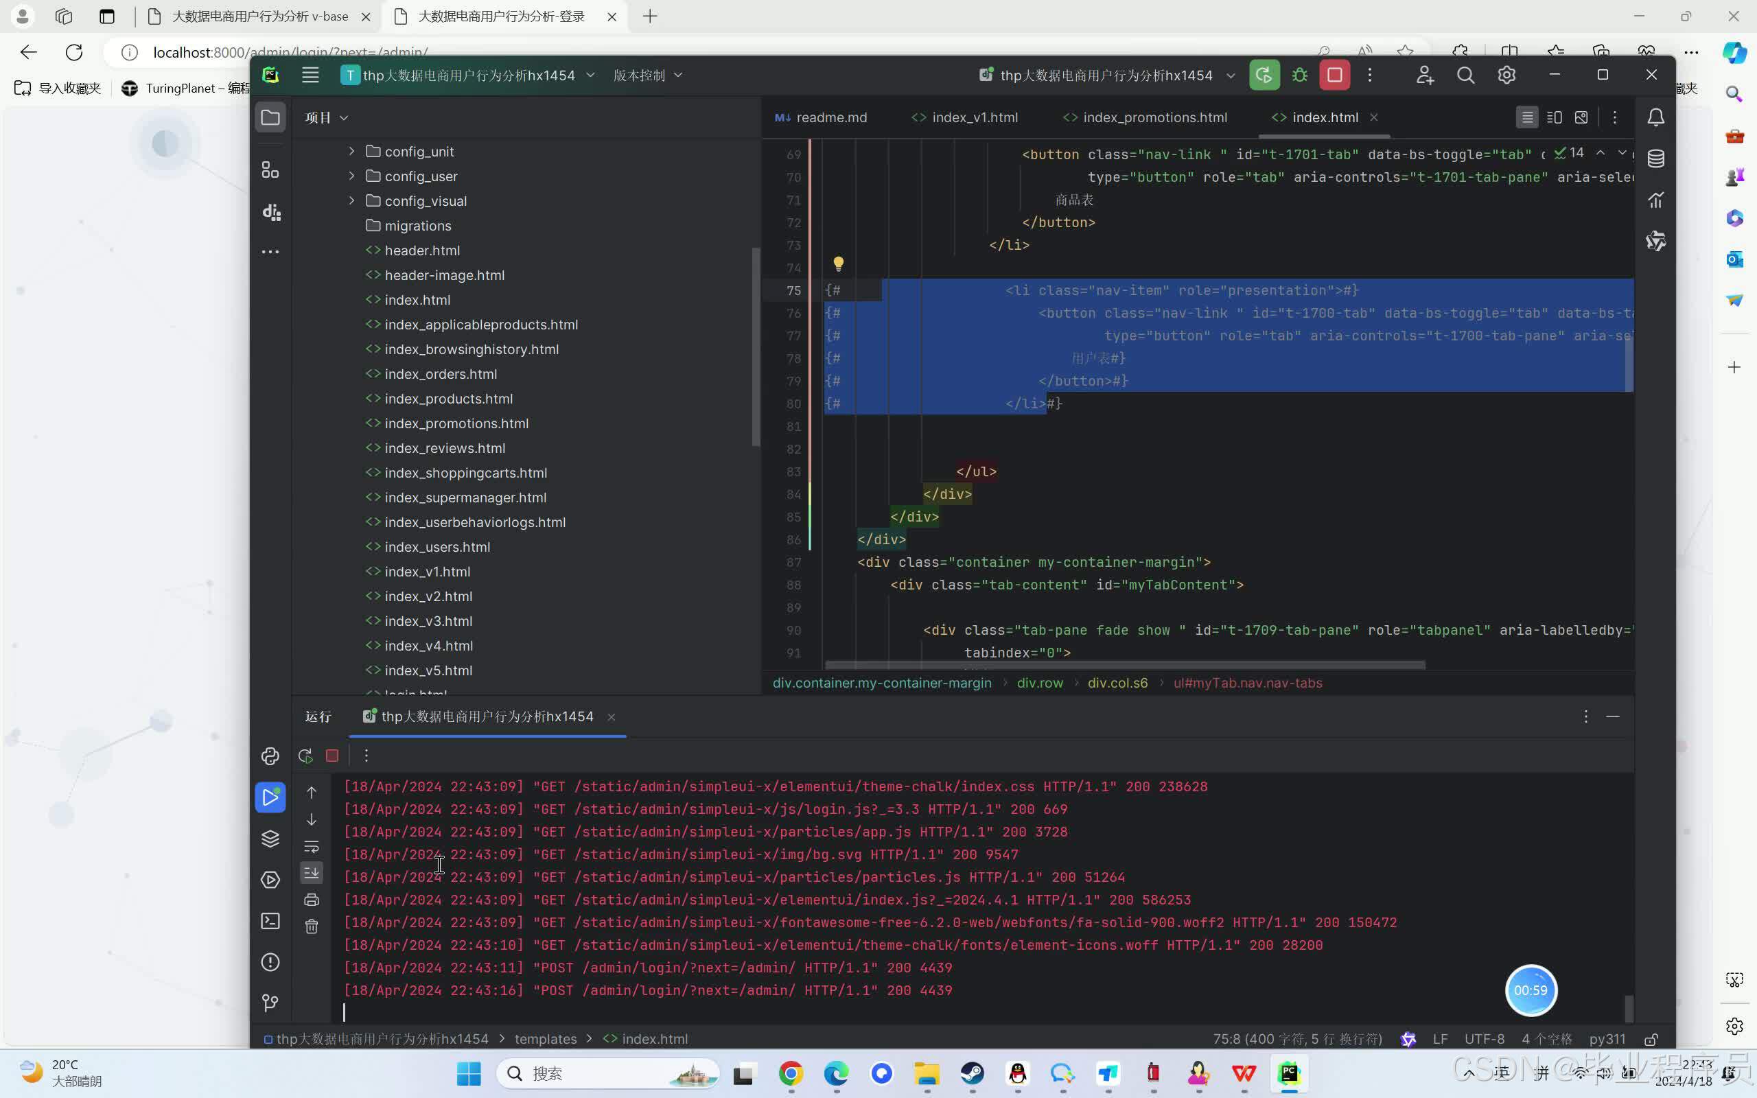This screenshot has width=1757, height=1098.
Task: Open the Terminal tool window
Action: point(270,921)
